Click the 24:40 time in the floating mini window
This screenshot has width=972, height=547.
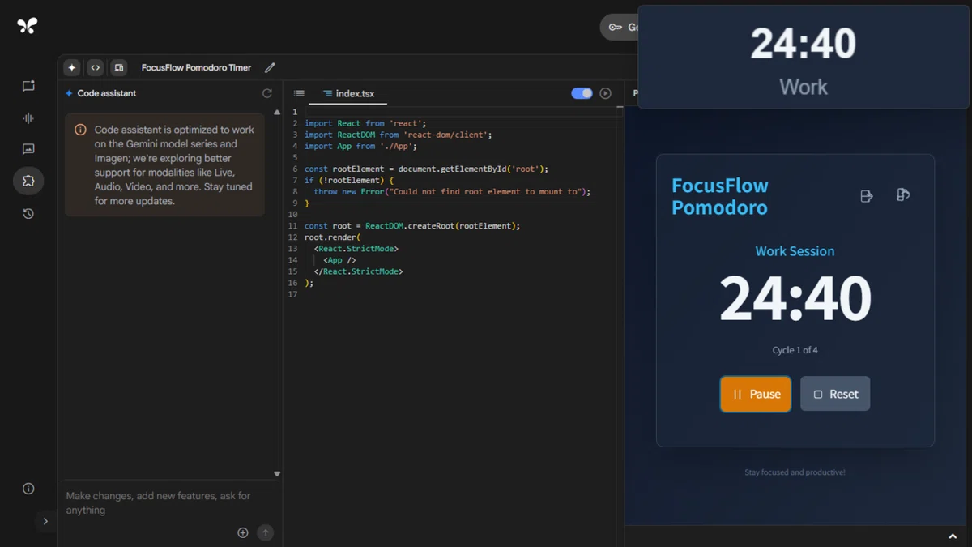pos(803,43)
